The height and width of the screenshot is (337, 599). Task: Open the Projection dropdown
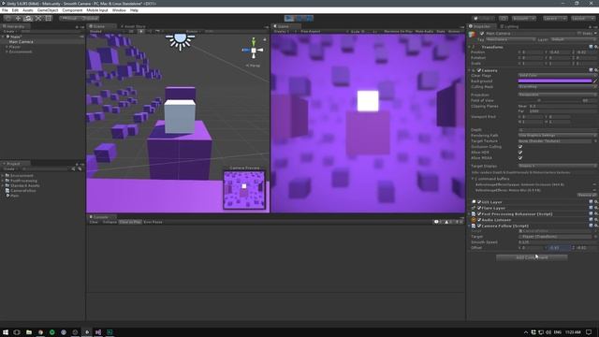[x=558, y=95]
